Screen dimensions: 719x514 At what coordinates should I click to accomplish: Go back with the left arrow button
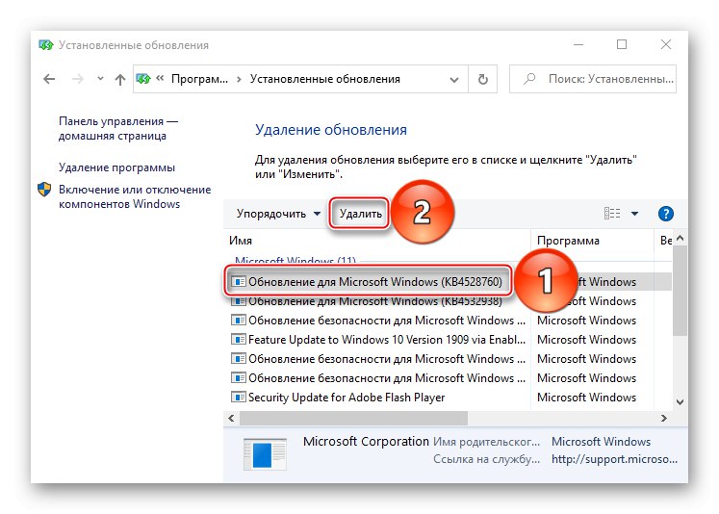(x=49, y=79)
